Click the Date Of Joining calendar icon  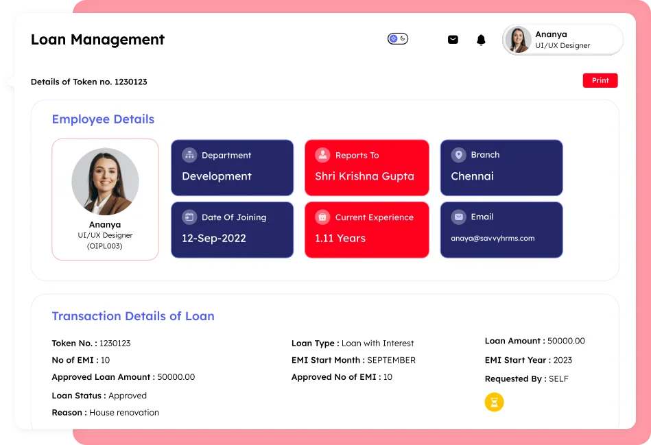coord(190,217)
